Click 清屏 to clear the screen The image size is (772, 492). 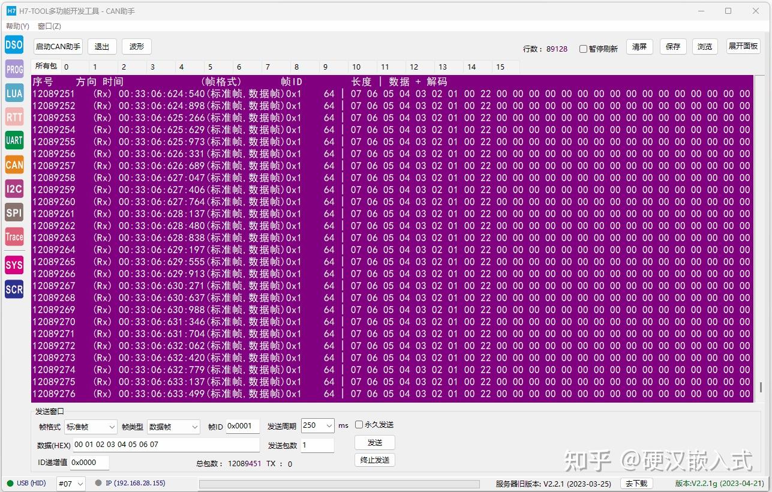click(639, 46)
